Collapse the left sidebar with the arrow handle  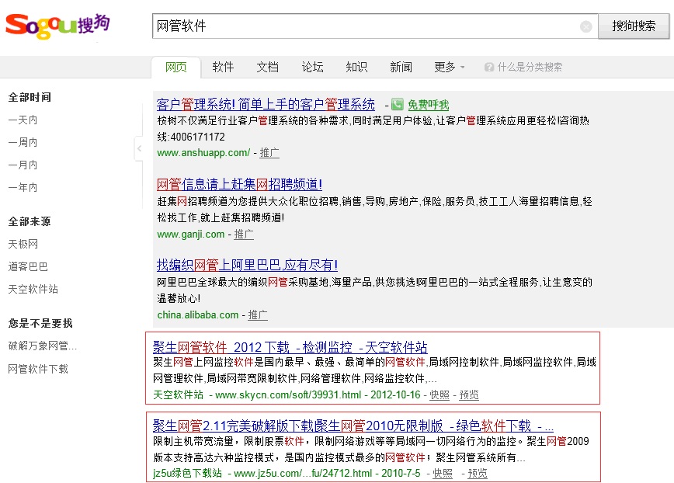tap(139, 148)
